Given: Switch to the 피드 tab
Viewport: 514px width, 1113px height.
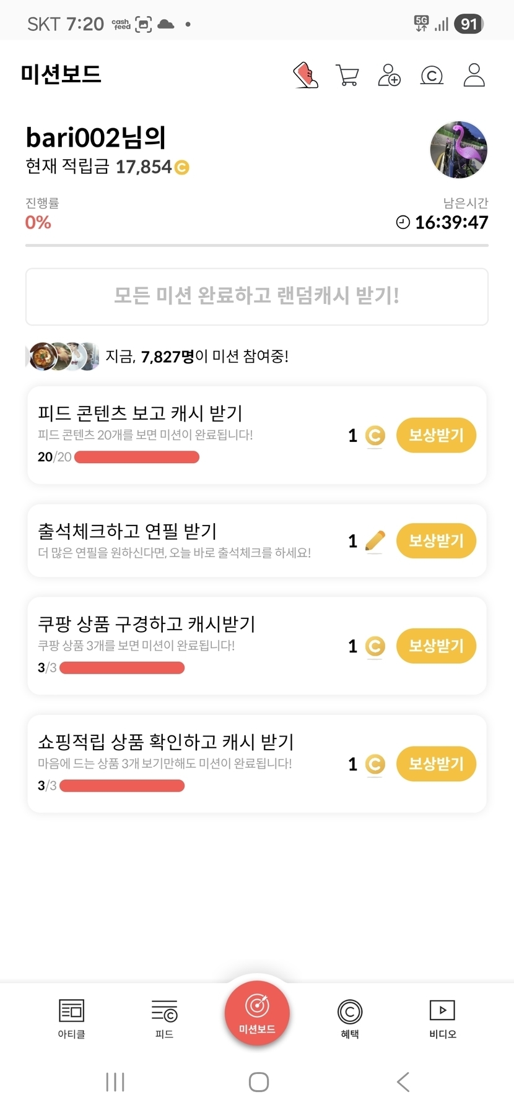Looking at the screenshot, I should pyautogui.click(x=164, y=1018).
